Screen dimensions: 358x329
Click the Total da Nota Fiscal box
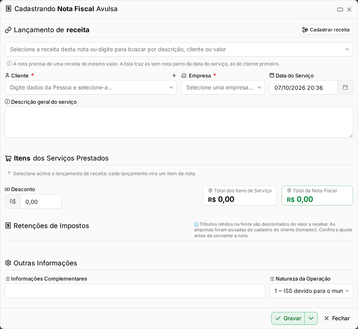[317, 195]
